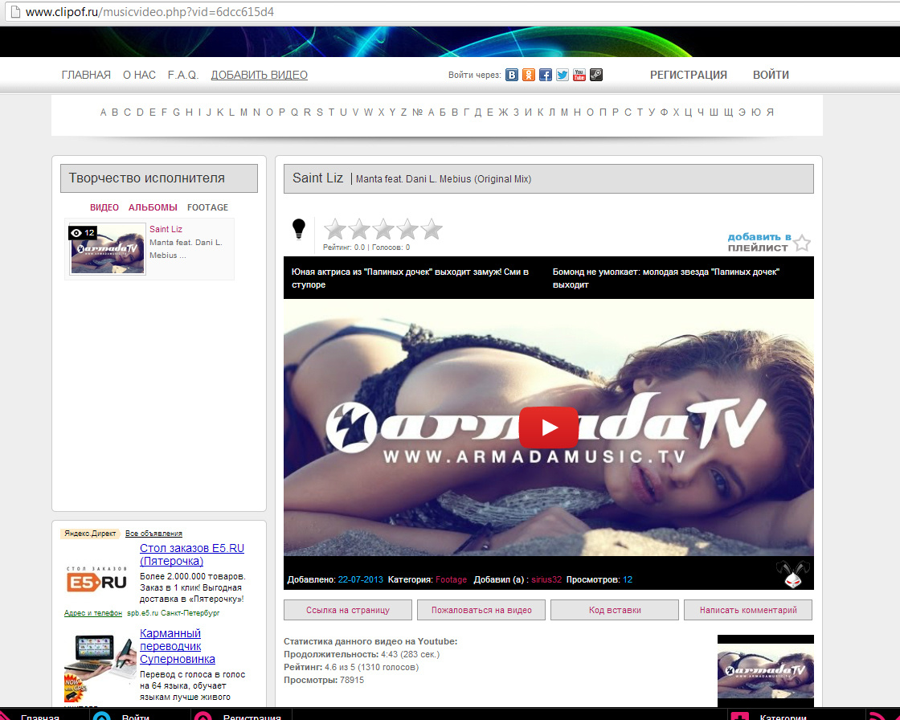Go to 'ДОБАВИТЬ ВИДЕО'
The height and width of the screenshot is (720, 900).
260,75
